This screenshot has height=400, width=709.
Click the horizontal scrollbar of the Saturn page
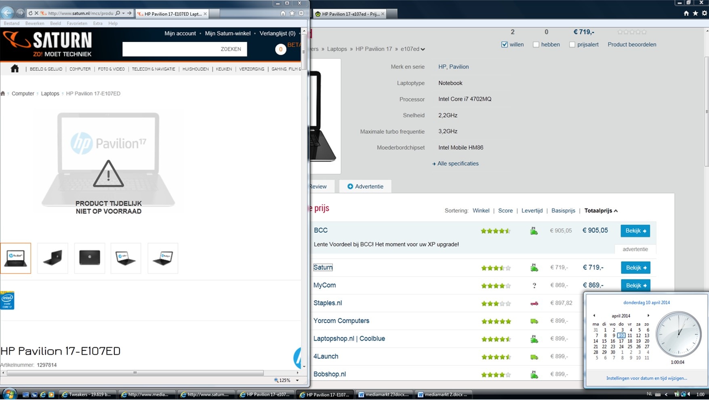tap(135, 373)
